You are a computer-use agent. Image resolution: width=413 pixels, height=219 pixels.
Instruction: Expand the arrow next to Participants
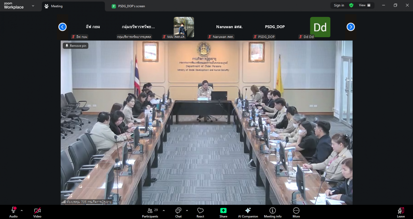164,211
